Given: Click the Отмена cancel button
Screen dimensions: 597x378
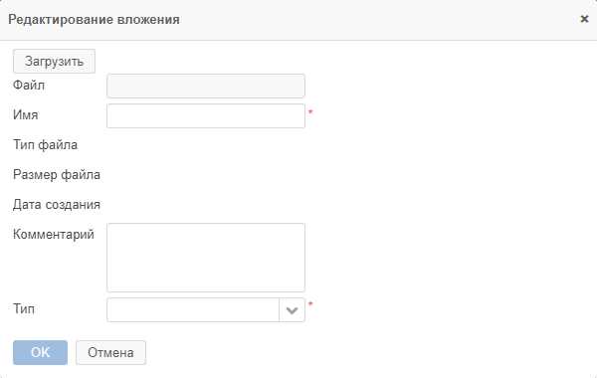Looking at the screenshot, I should (x=110, y=352).
